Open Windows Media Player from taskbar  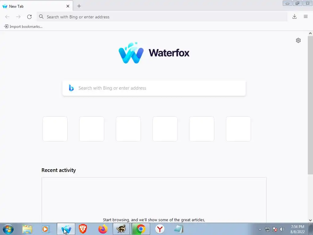coord(46,229)
